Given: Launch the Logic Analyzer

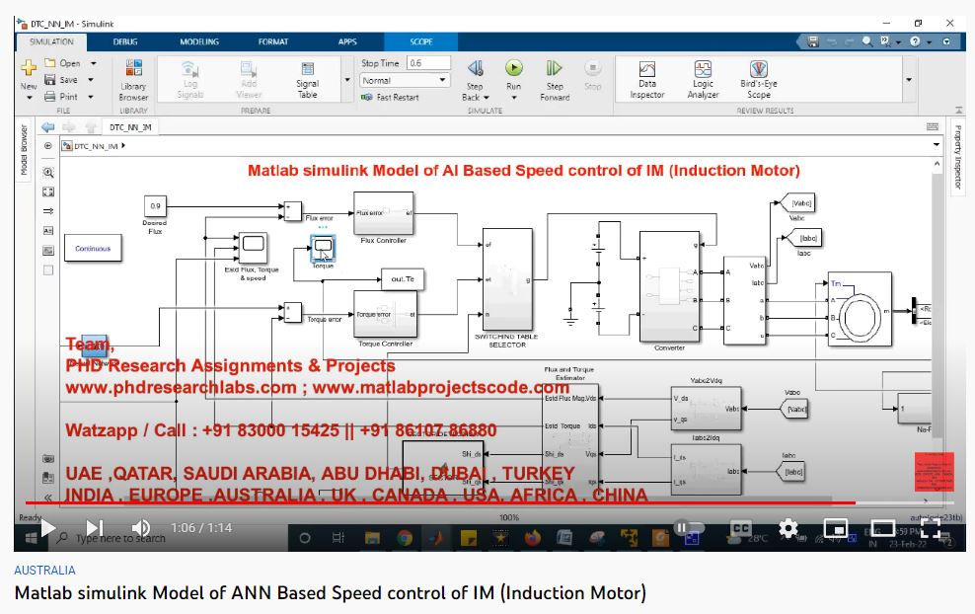Looking at the screenshot, I should pyautogui.click(x=703, y=79).
